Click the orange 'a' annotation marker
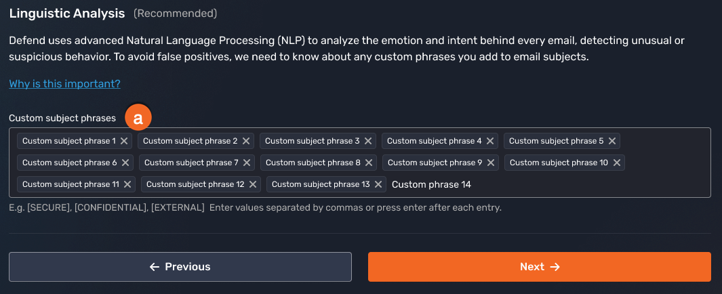The height and width of the screenshot is (294, 722). click(138, 118)
